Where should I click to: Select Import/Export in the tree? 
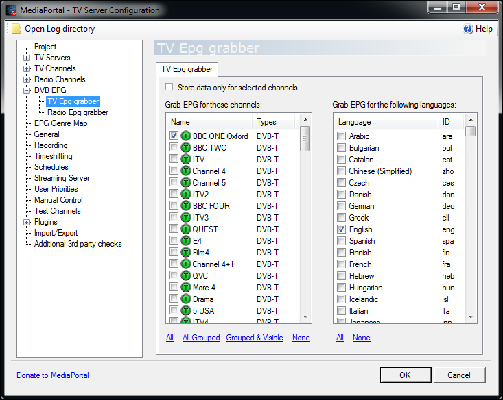(56, 233)
